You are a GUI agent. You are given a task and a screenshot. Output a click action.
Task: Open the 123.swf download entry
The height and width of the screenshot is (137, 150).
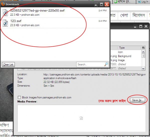55,23
